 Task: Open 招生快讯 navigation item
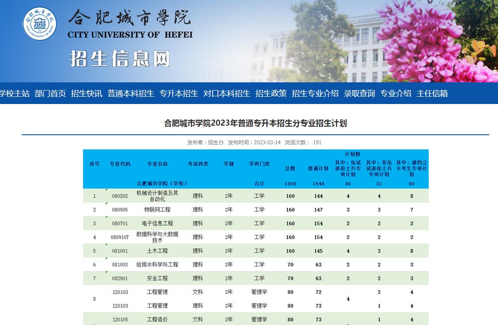tap(86, 94)
